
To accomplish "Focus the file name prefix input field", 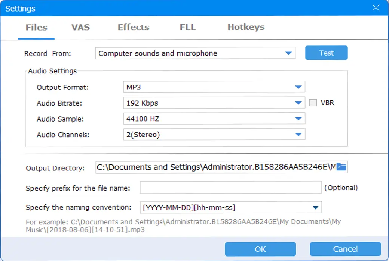I will coord(231,188).
